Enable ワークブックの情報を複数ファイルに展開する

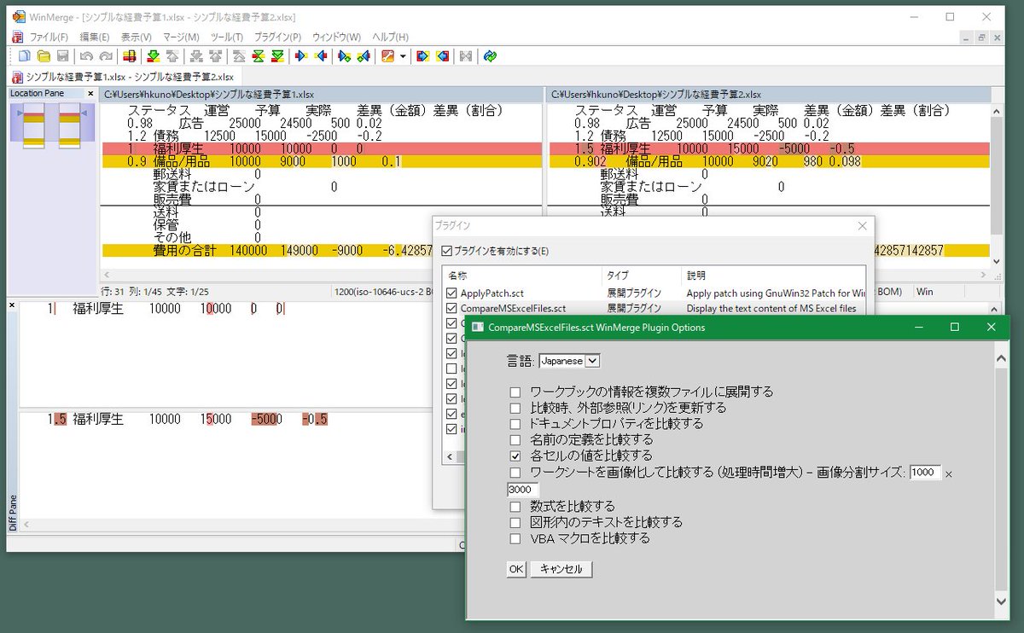click(515, 392)
